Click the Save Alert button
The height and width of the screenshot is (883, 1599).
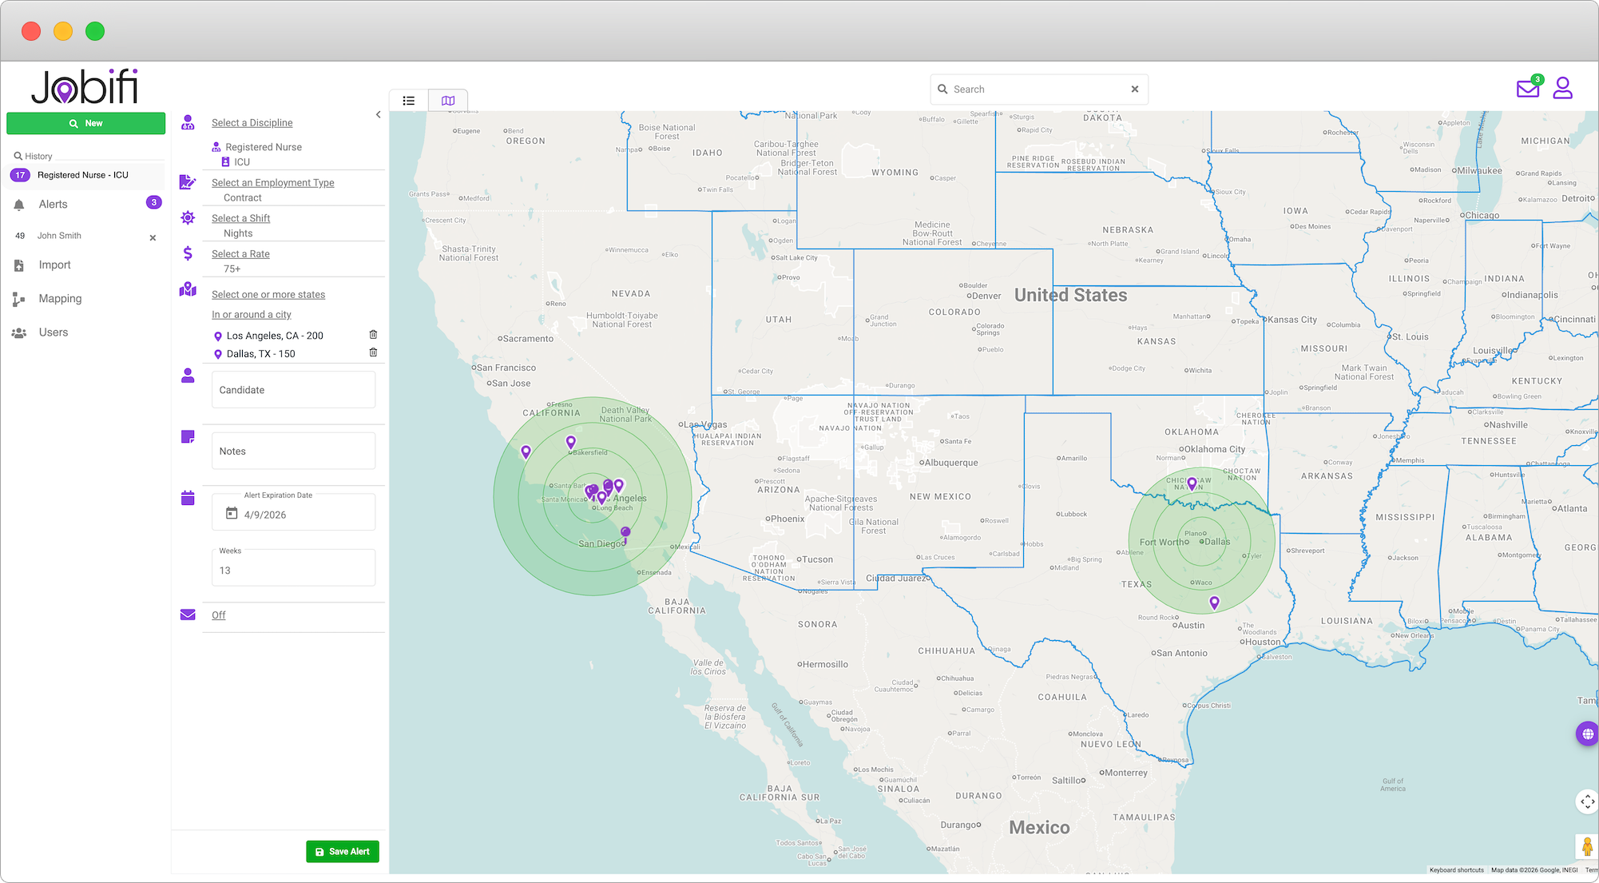pos(343,852)
